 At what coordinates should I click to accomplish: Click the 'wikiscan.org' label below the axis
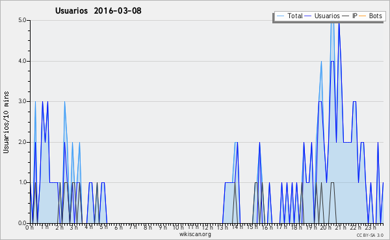[x=195, y=234]
